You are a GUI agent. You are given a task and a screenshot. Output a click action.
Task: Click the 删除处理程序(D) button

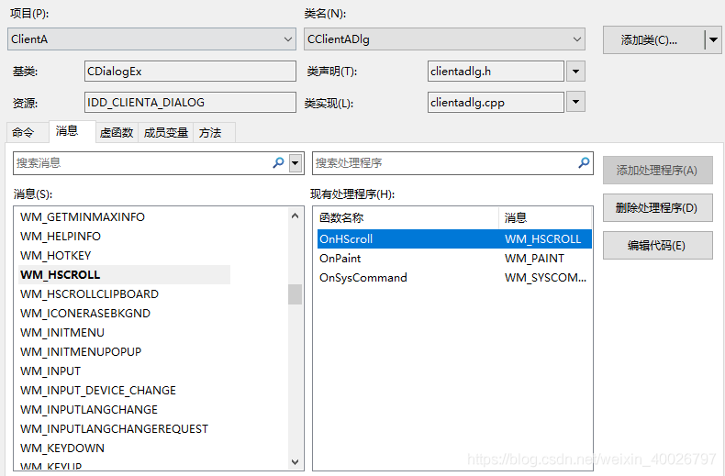(x=657, y=208)
